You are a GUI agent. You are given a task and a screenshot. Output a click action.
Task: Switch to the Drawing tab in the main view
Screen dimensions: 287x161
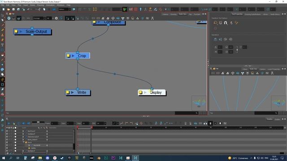point(174,14)
